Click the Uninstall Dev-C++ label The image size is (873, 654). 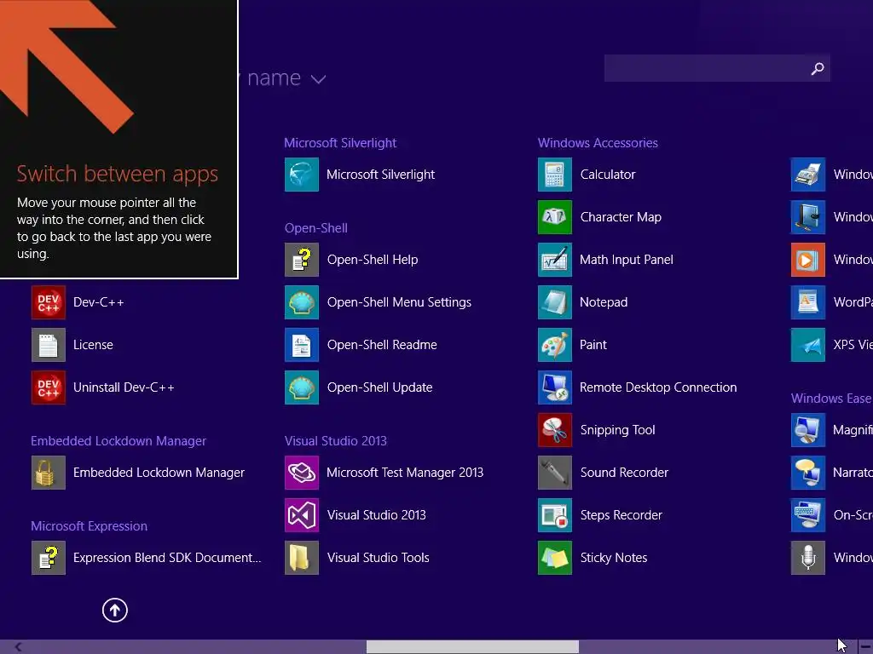124,387
